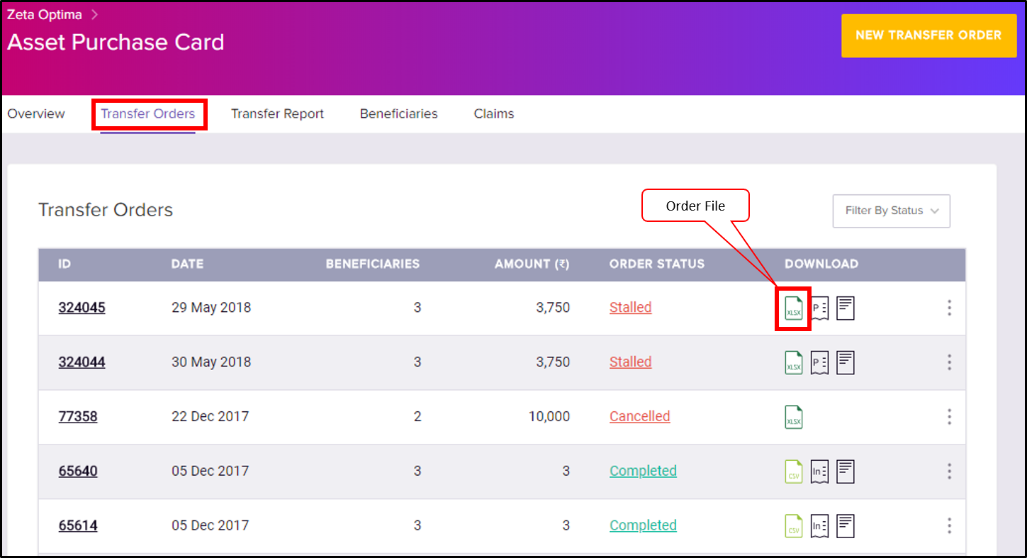This screenshot has height=558, width=1027.
Task: Open order ID 324044
Action: 82,362
